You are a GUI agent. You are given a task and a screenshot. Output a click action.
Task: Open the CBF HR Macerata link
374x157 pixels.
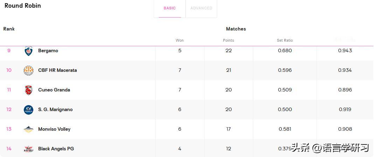point(57,70)
